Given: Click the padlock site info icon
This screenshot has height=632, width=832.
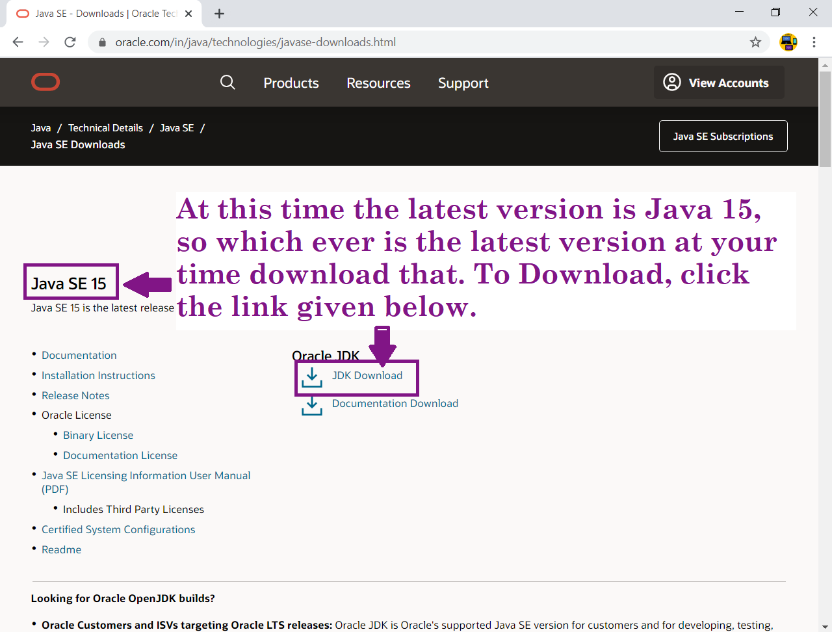Looking at the screenshot, I should 101,42.
